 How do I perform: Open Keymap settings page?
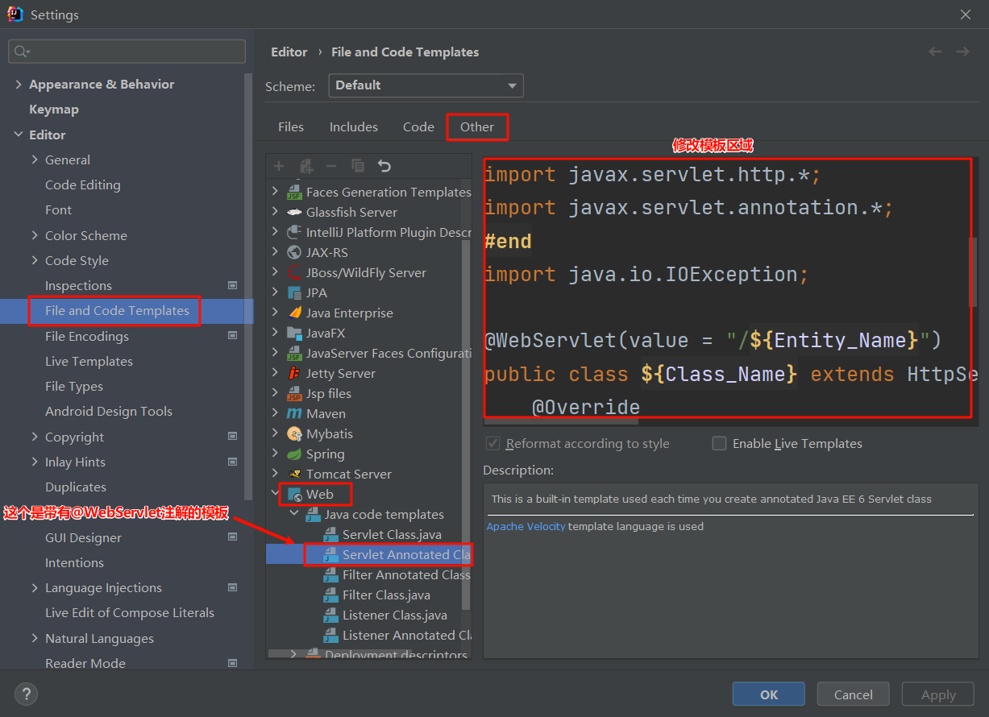point(54,109)
